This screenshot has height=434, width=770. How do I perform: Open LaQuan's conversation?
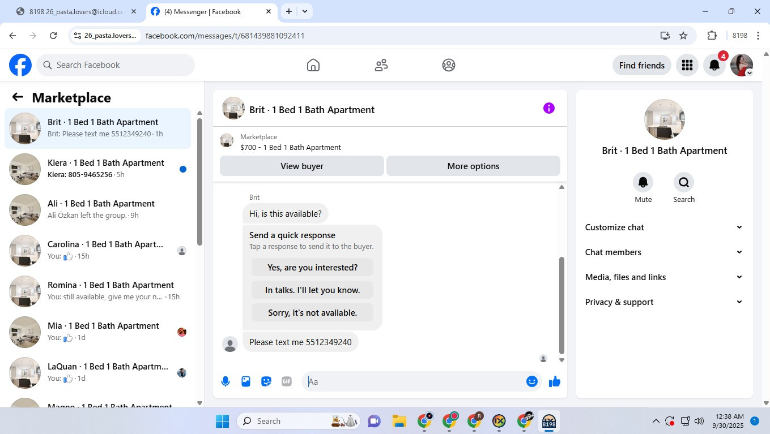[x=97, y=373]
